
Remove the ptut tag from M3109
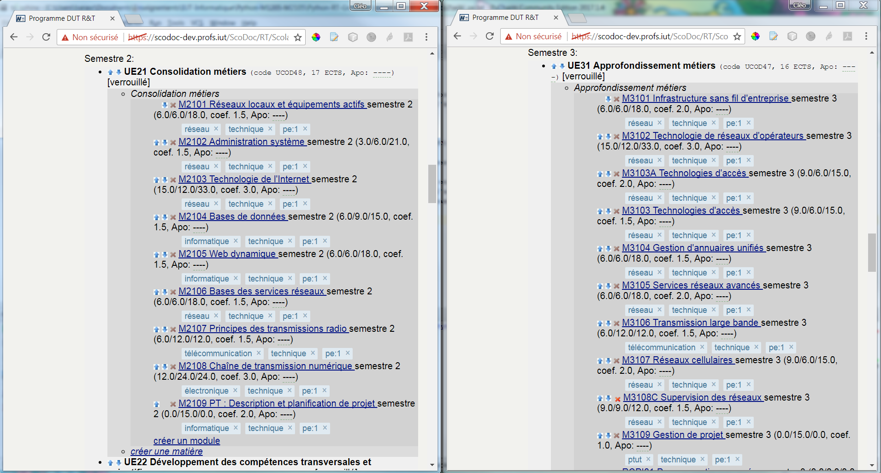point(648,459)
